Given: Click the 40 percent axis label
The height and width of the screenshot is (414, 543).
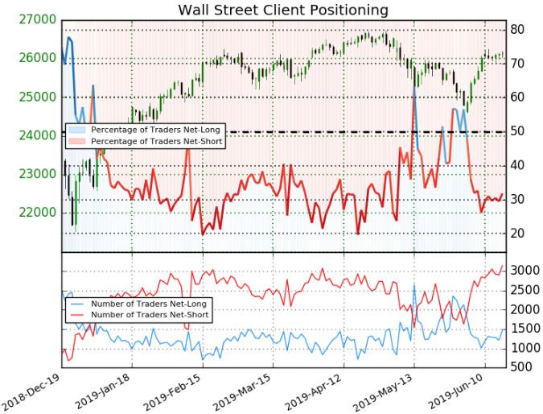Looking at the screenshot, I should click(517, 165).
